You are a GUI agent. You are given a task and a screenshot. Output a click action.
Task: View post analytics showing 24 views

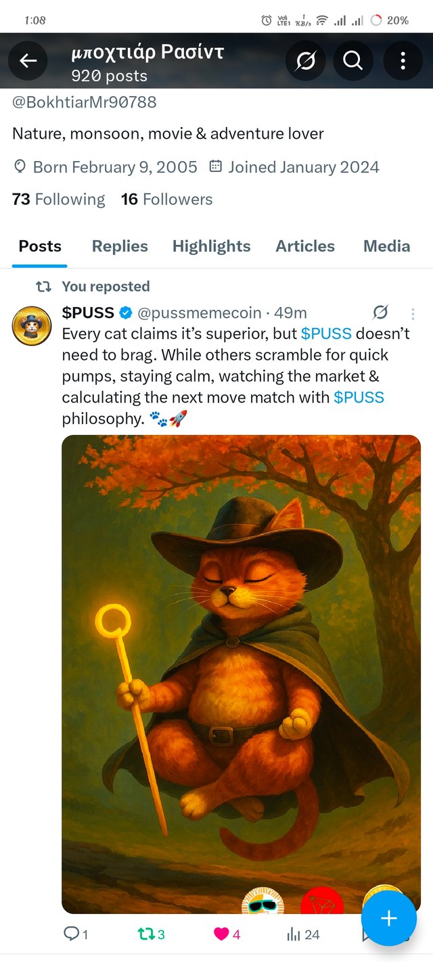[x=303, y=934]
